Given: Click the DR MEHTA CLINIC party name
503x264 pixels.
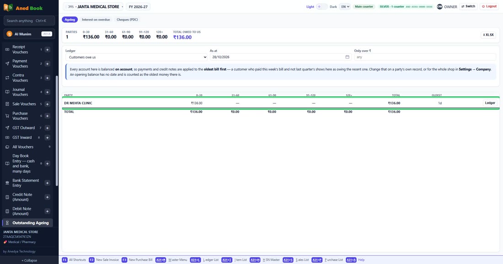Looking at the screenshot, I should pyautogui.click(x=78, y=103).
